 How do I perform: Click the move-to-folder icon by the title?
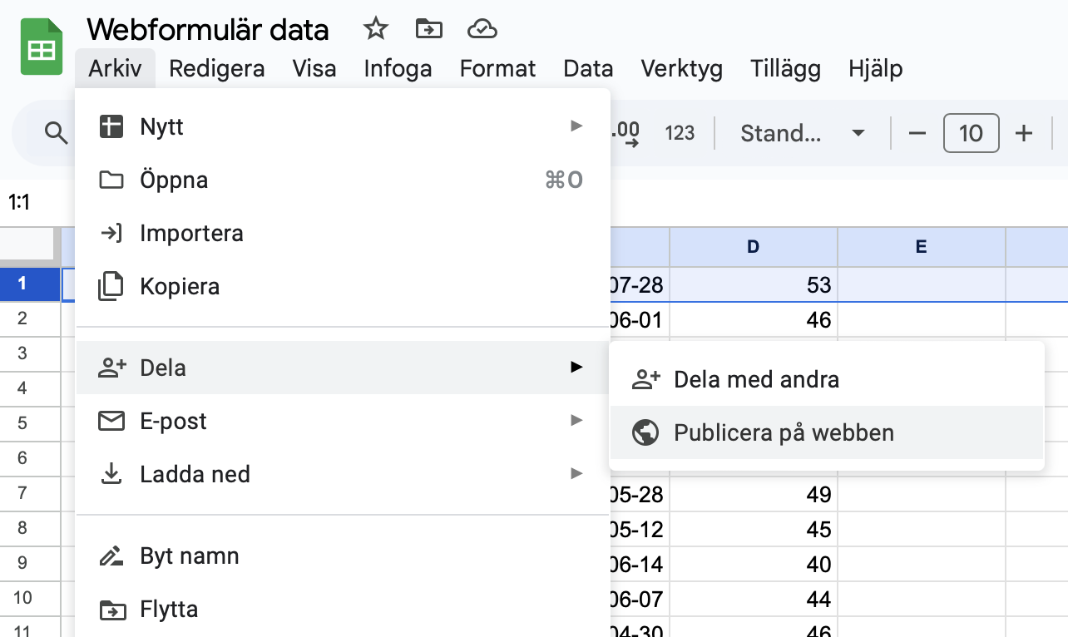(429, 30)
